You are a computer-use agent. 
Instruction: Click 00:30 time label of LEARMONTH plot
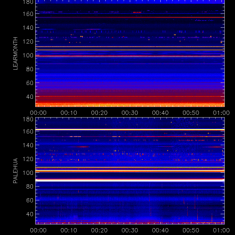(x=130, y=113)
